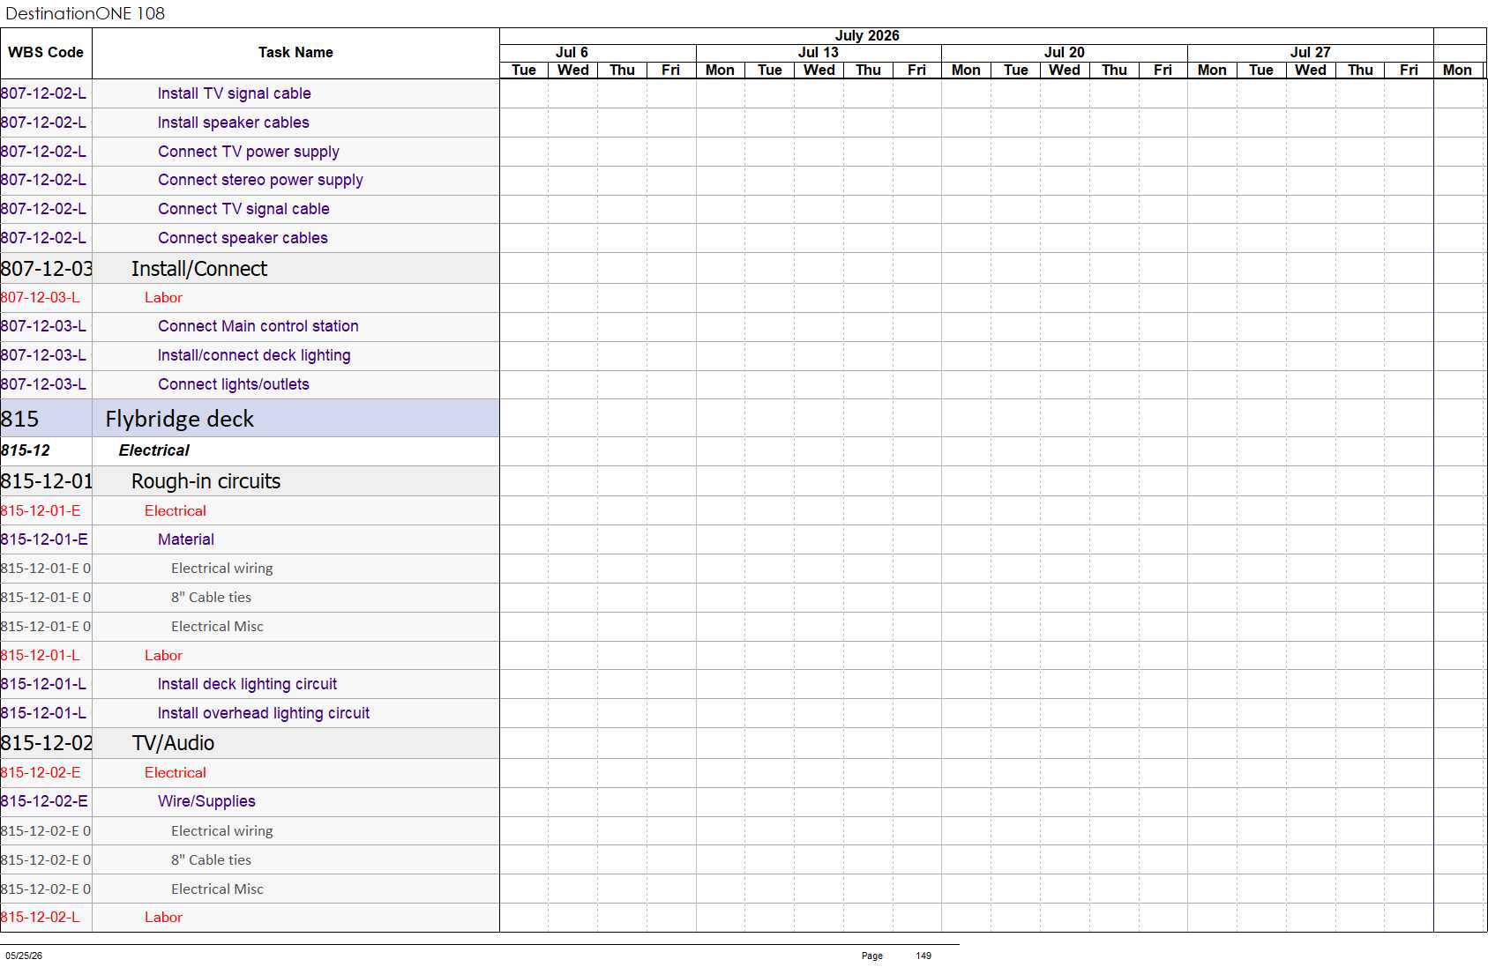The height and width of the screenshot is (967, 1488).
Task: Click WBS code '815-12-02' cell
Action: [47, 743]
